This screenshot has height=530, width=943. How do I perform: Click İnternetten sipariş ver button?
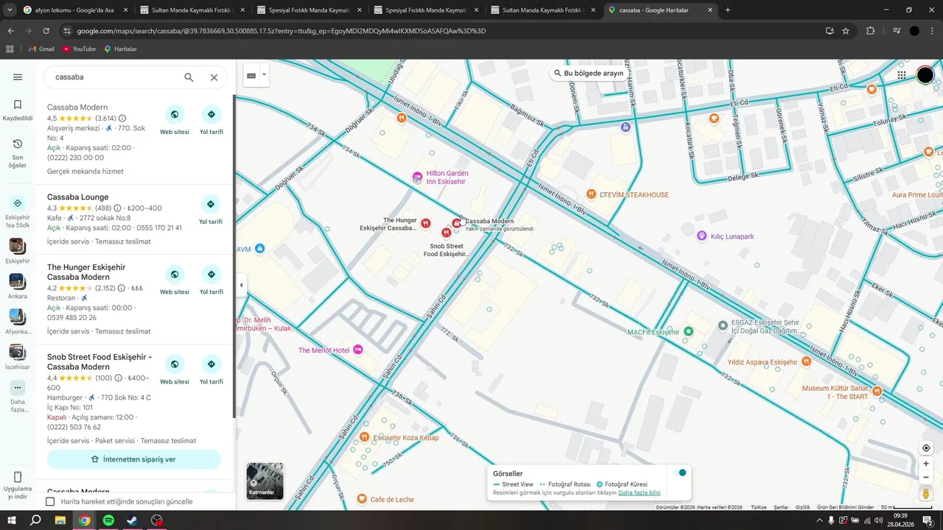pyautogui.click(x=134, y=459)
